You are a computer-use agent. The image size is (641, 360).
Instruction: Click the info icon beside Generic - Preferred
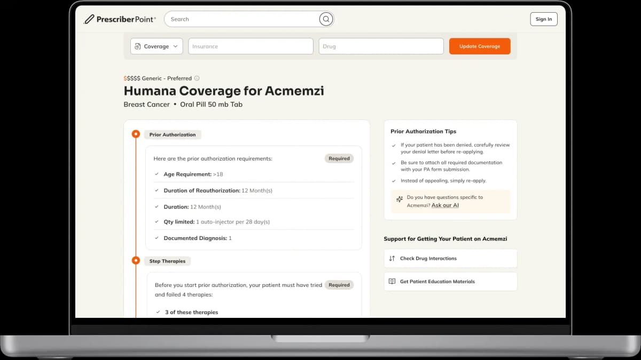[197, 78]
